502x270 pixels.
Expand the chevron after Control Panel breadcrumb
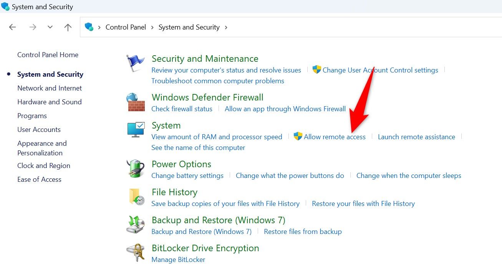click(152, 27)
